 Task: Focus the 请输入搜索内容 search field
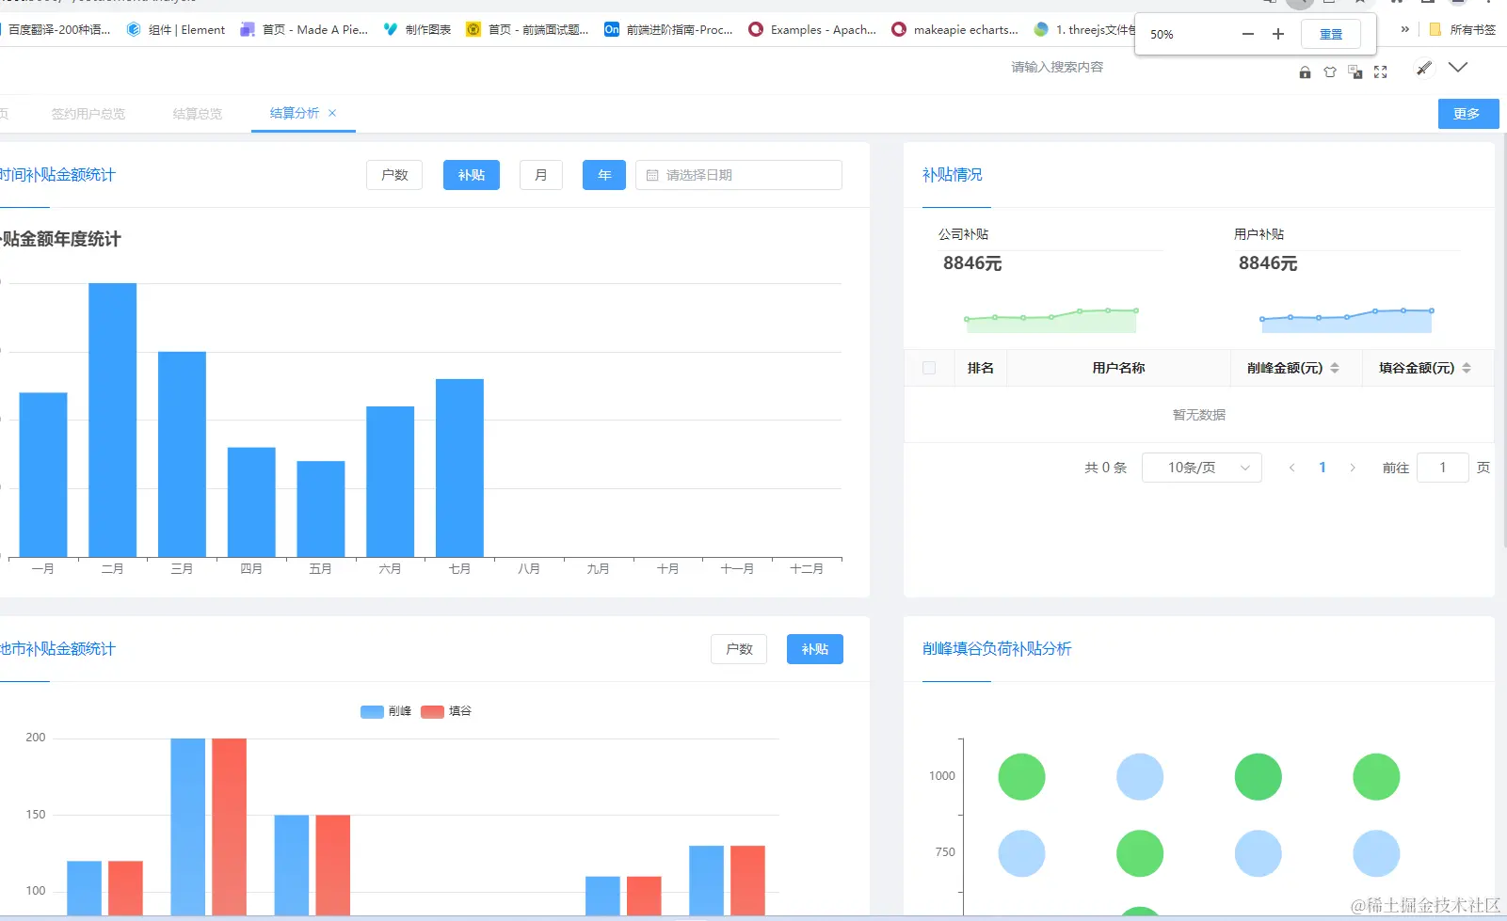tap(1057, 68)
